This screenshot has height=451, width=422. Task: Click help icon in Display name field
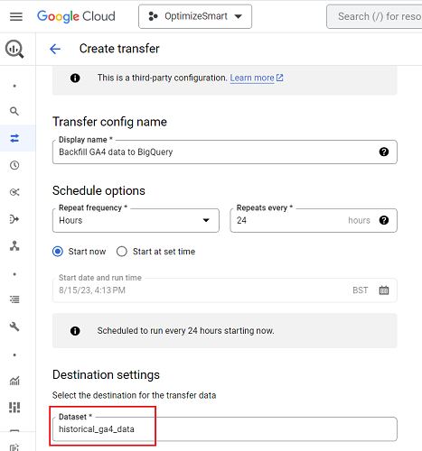[x=384, y=152]
